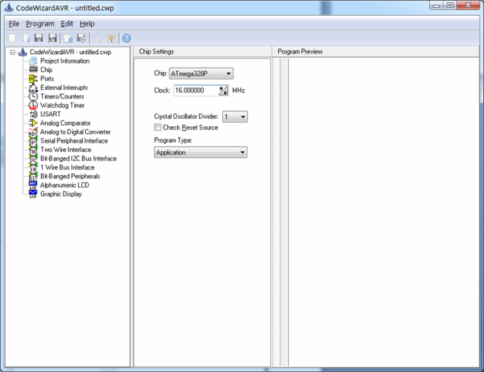Click the Chip Settings panel header

click(202, 51)
